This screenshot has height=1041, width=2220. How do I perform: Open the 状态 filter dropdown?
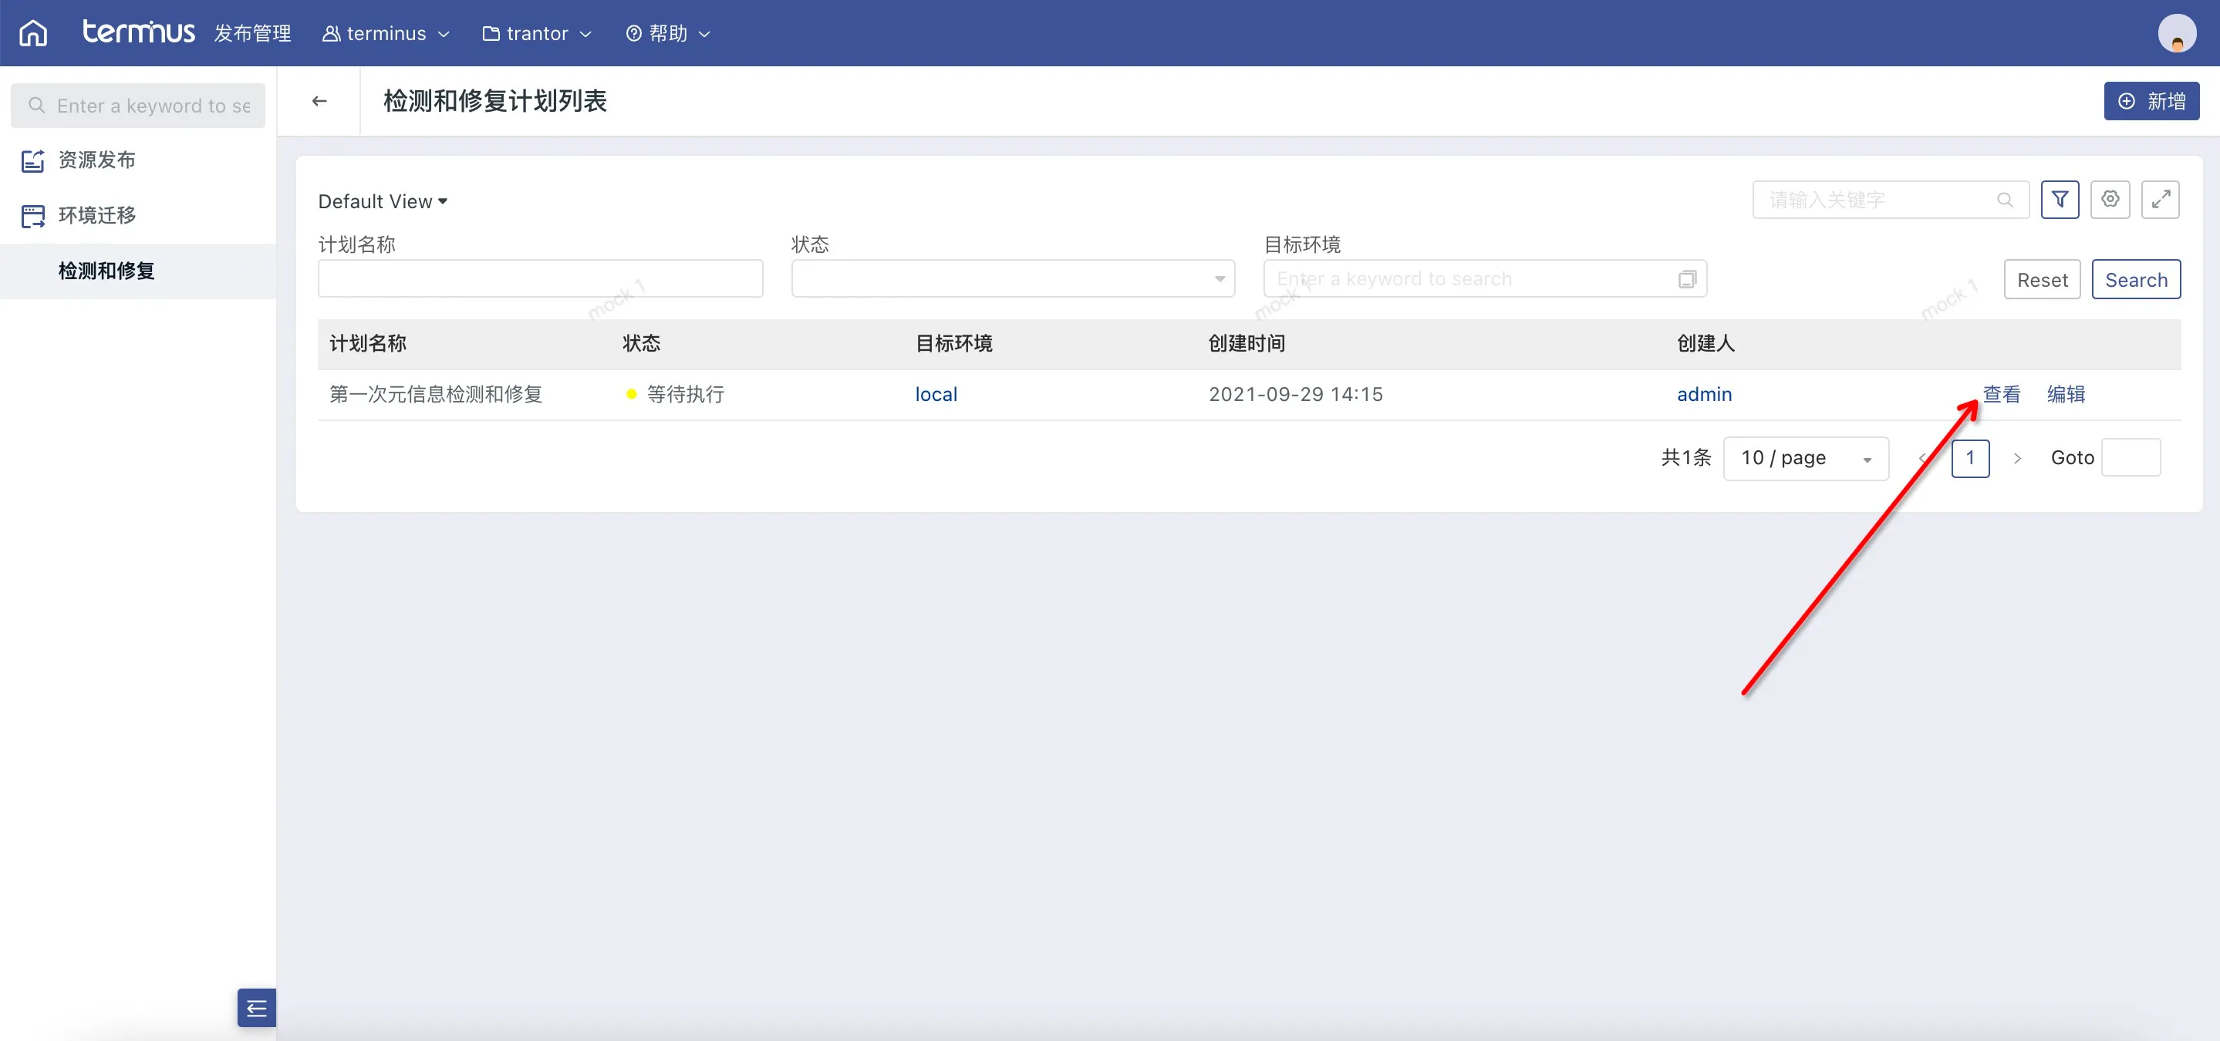(x=1013, y=279)
